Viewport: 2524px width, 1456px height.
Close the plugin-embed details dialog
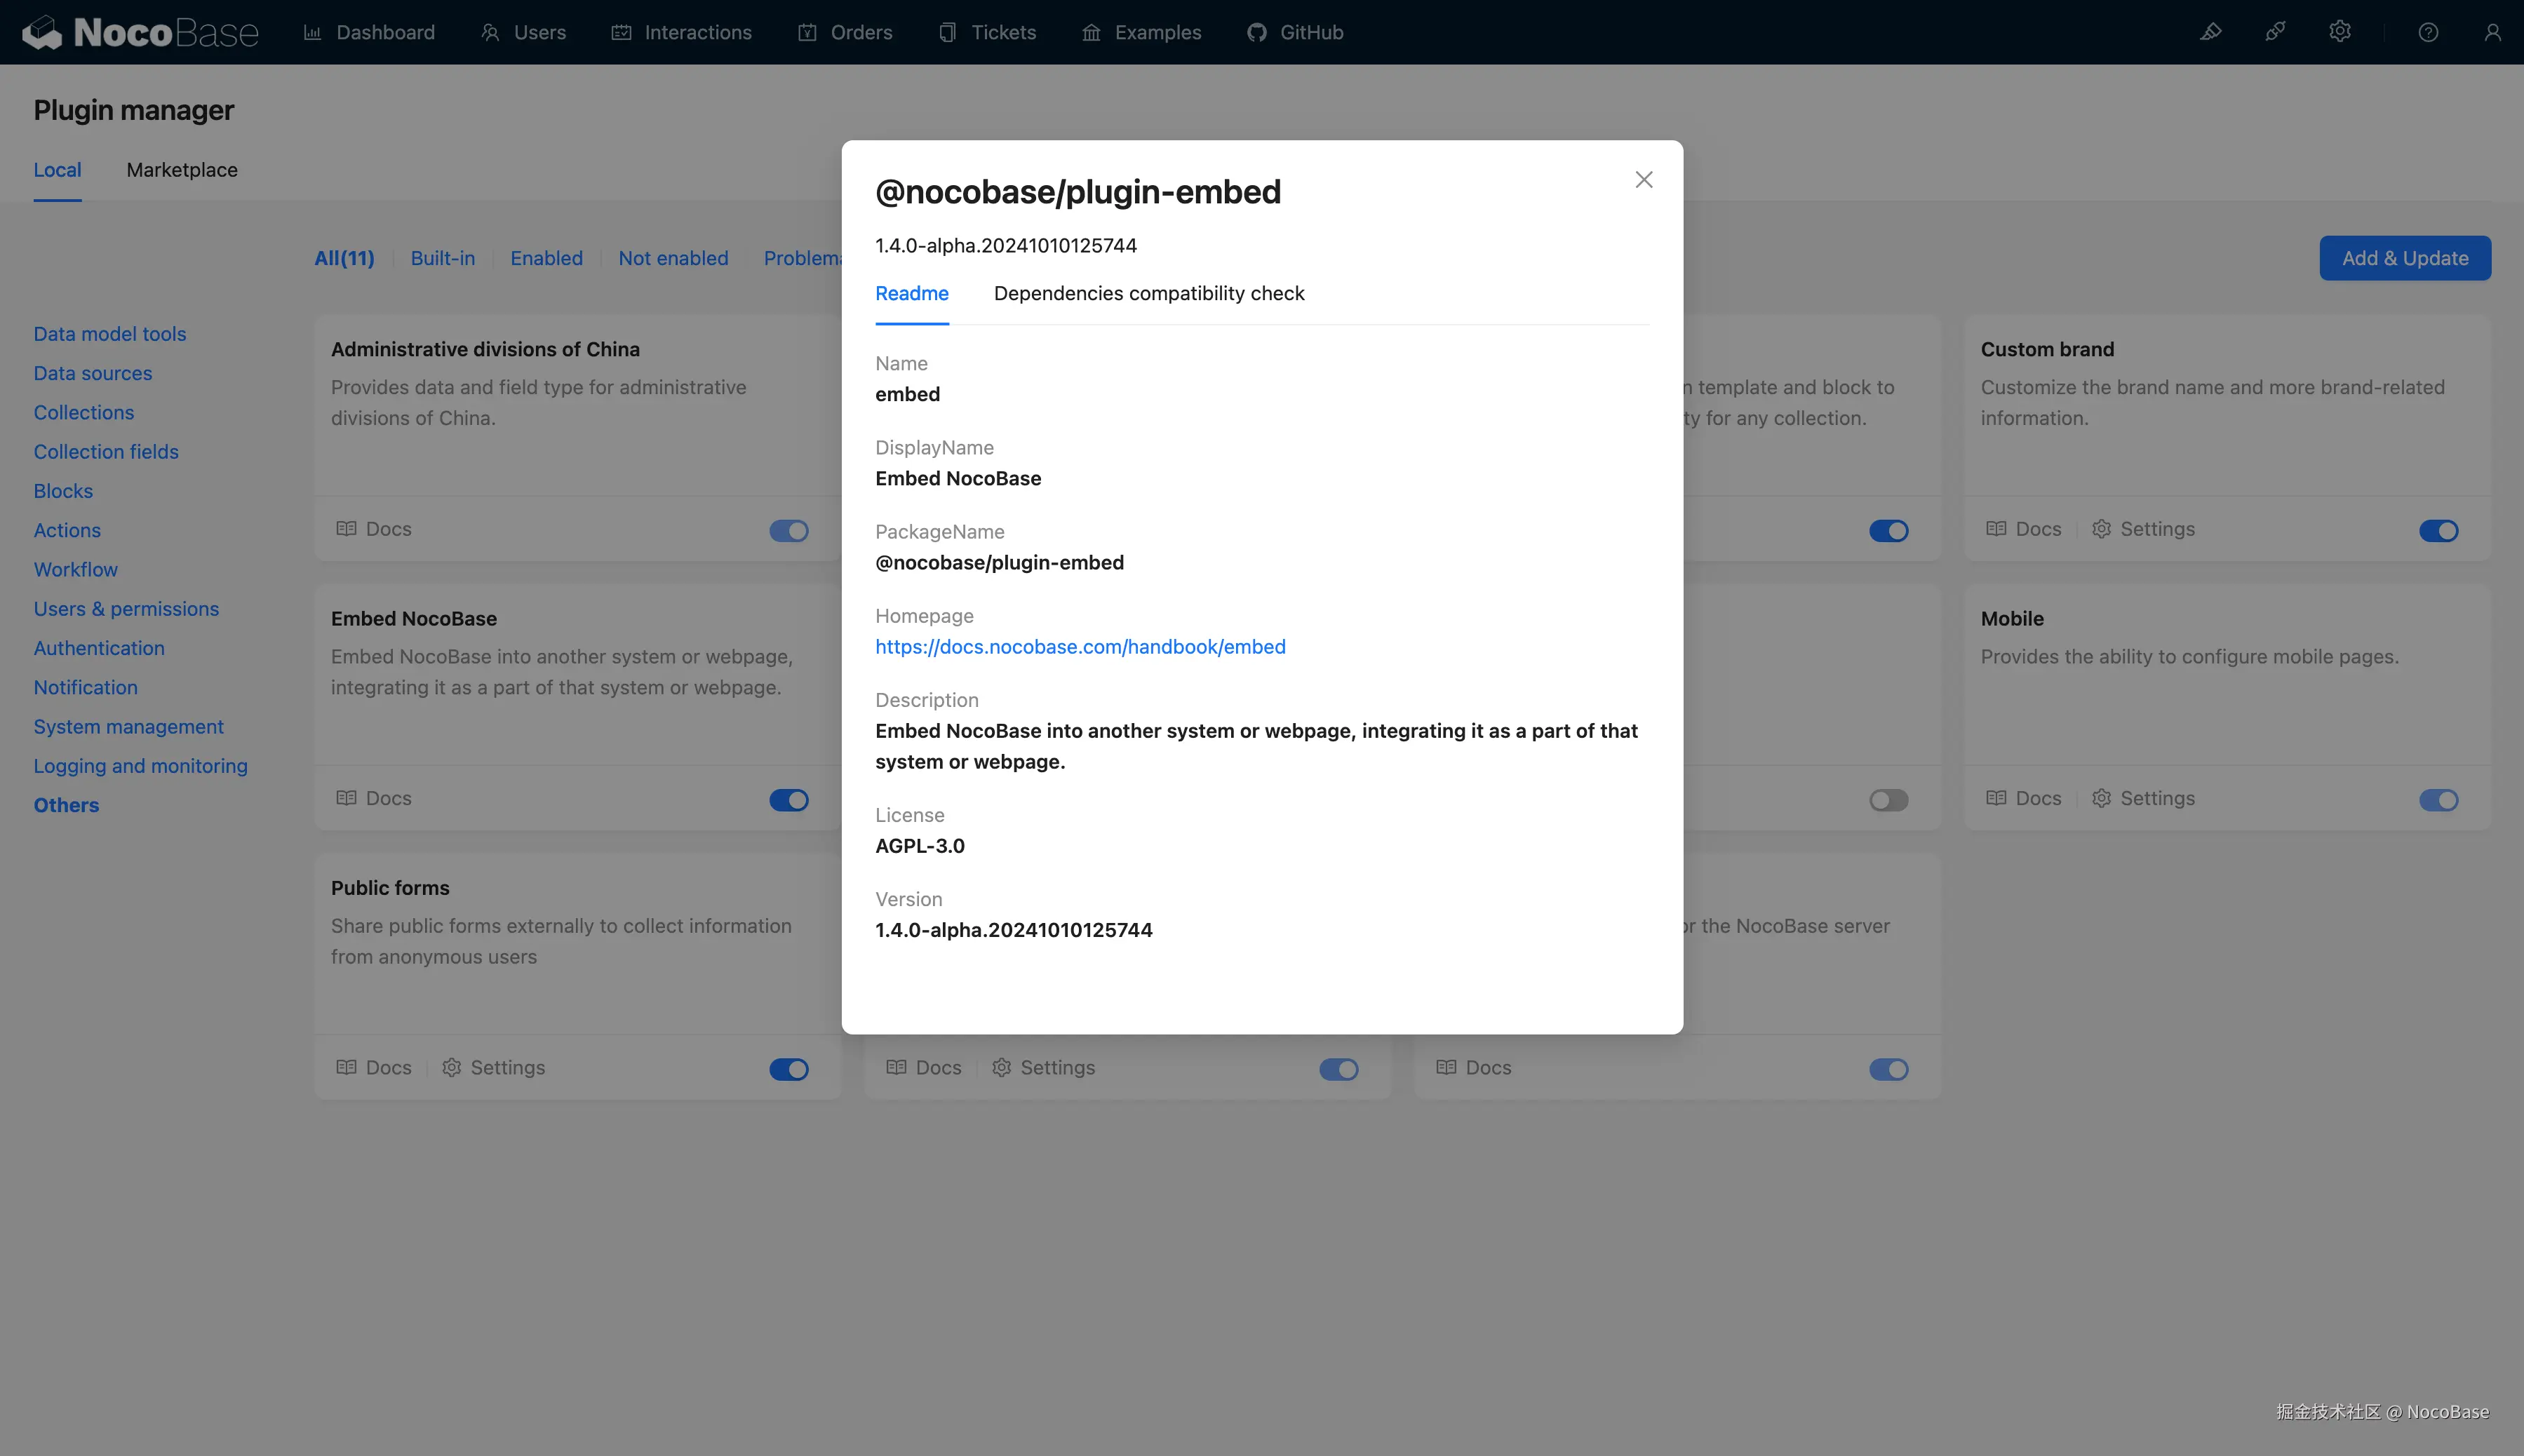1644,180
